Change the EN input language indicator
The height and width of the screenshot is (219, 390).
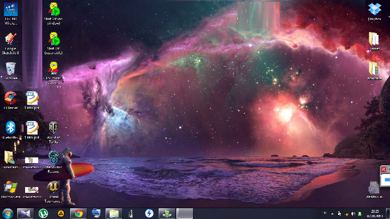[324, 213]
